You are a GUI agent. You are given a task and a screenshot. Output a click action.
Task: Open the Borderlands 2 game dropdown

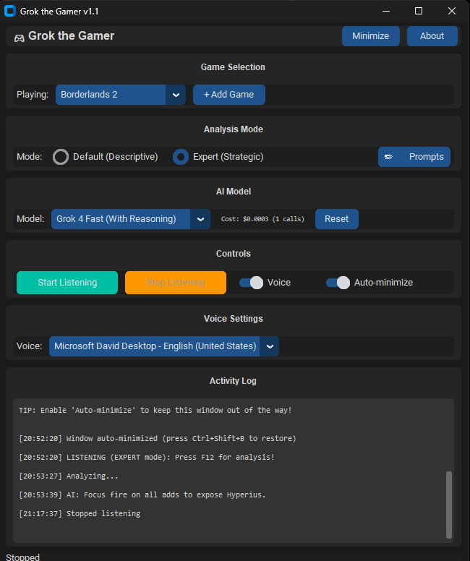(111, 95)
